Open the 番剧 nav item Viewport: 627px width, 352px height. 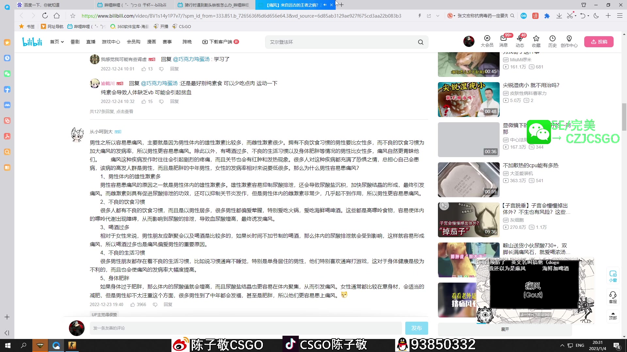[x=75, y=42]
